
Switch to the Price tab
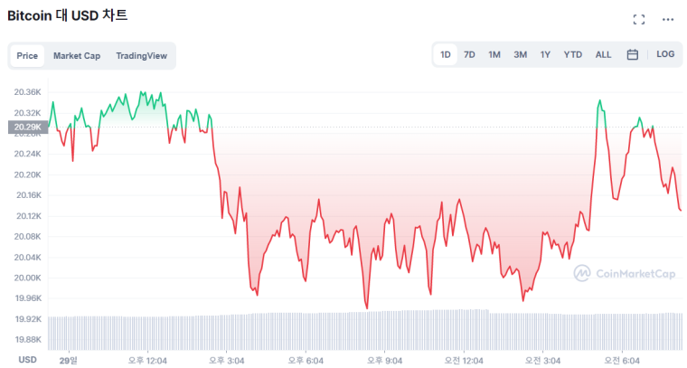(27, 56)
